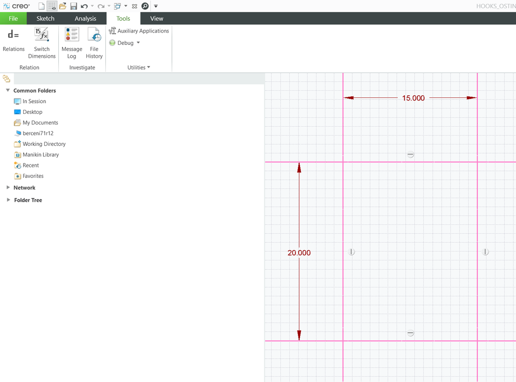516x382 pixels.
Task: Switch to the Analysis tab
Action: coord(85,19)
